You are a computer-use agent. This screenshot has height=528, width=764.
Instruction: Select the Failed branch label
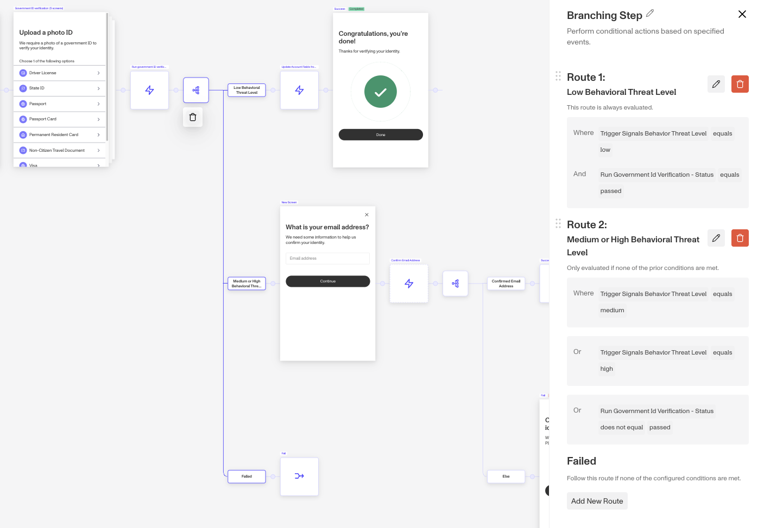point(247,477)
